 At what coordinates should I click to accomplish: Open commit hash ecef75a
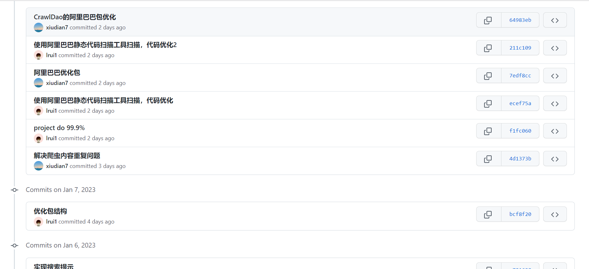(x=520, y=104)
